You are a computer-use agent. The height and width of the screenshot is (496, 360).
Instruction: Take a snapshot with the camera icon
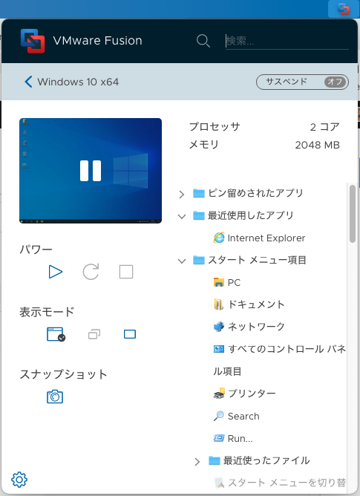pyautogui.click(x=55, y=397)
